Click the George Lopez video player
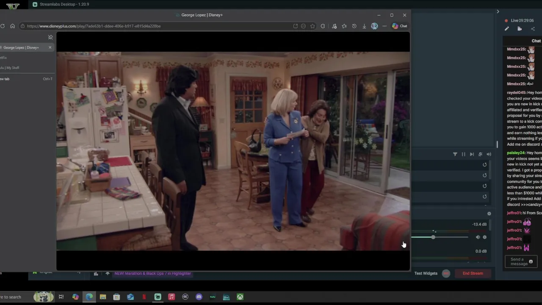 [x=233, y=151]
